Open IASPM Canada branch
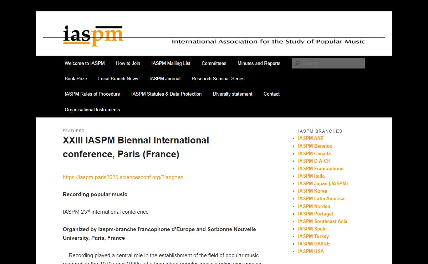 pyautogui.click(x=314, y=153)
